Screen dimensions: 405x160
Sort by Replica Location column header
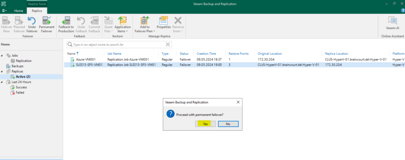coord(337,54)
